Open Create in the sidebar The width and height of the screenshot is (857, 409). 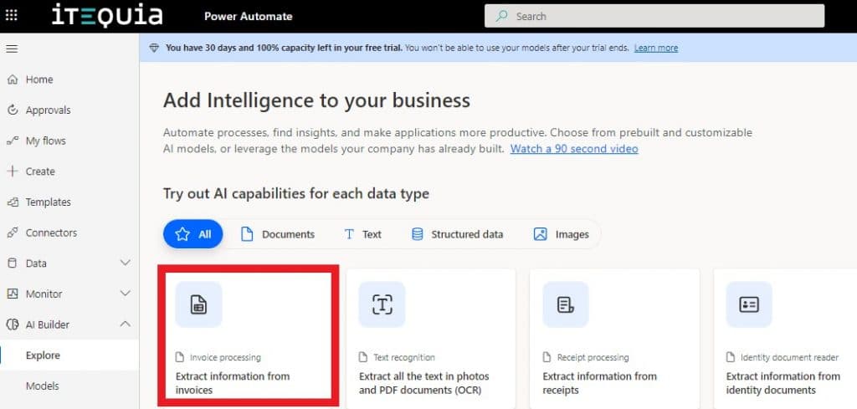point(69,171)
